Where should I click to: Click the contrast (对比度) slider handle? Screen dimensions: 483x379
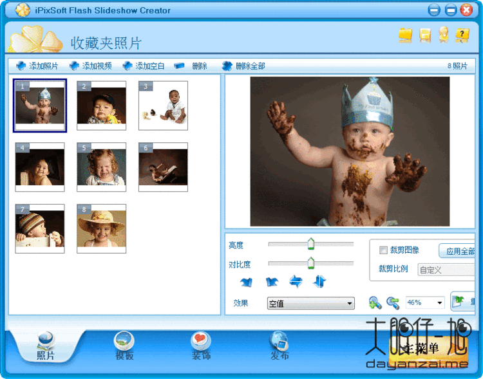311,263
